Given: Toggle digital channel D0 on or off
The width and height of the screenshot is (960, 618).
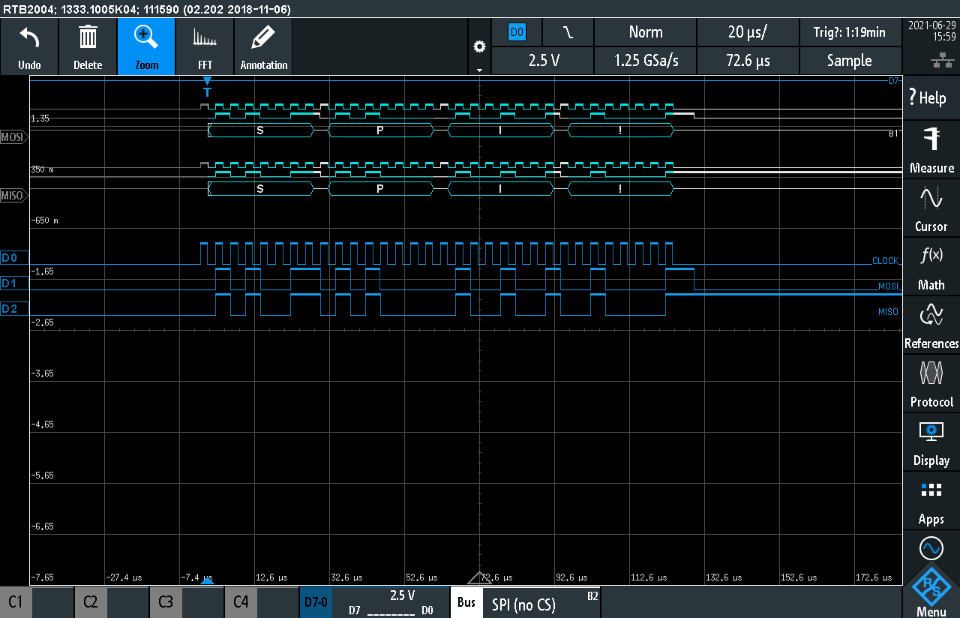Looking at the screenshot, I should (13, 257).
